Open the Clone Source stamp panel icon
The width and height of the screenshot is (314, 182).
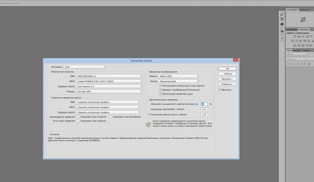tap(282, 31)
